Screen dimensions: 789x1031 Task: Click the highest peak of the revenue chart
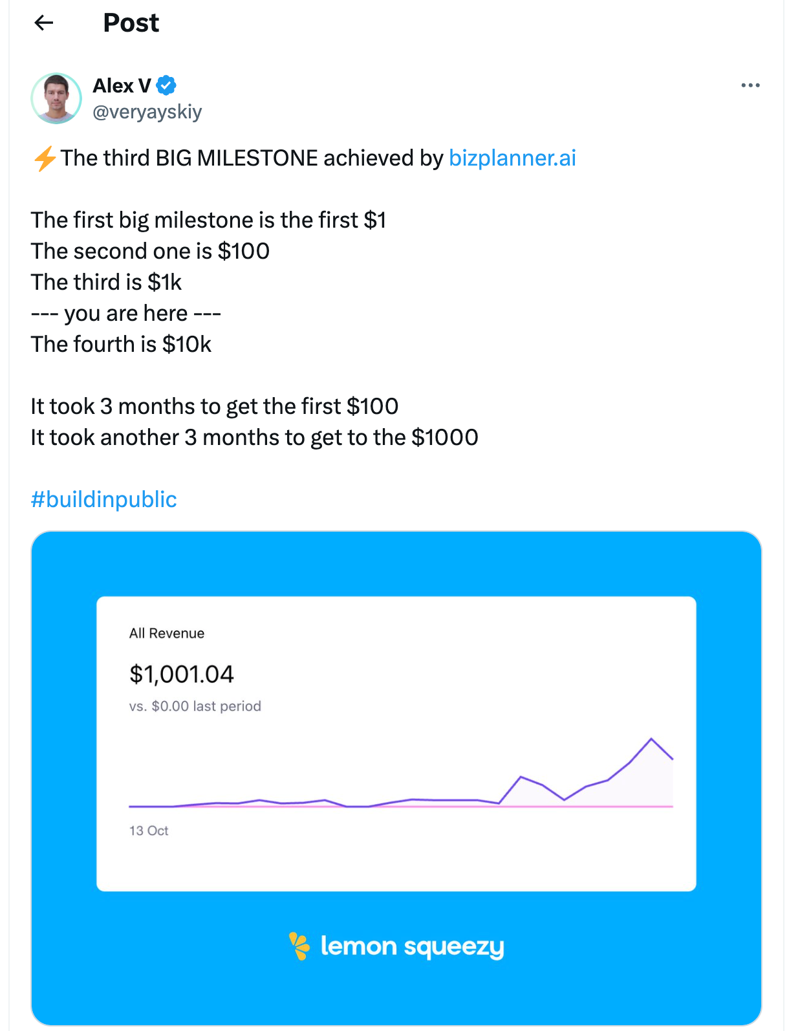651,739
